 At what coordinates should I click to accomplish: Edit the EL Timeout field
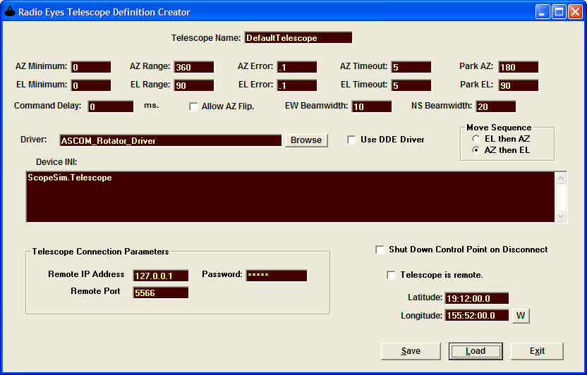coord(411,85)
